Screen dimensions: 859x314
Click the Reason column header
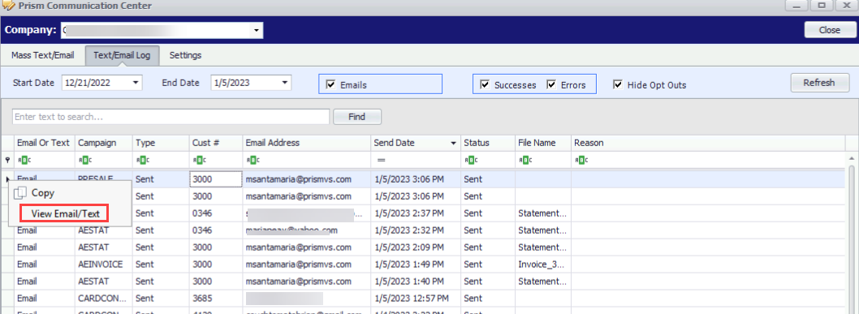(x=708, y=143)
